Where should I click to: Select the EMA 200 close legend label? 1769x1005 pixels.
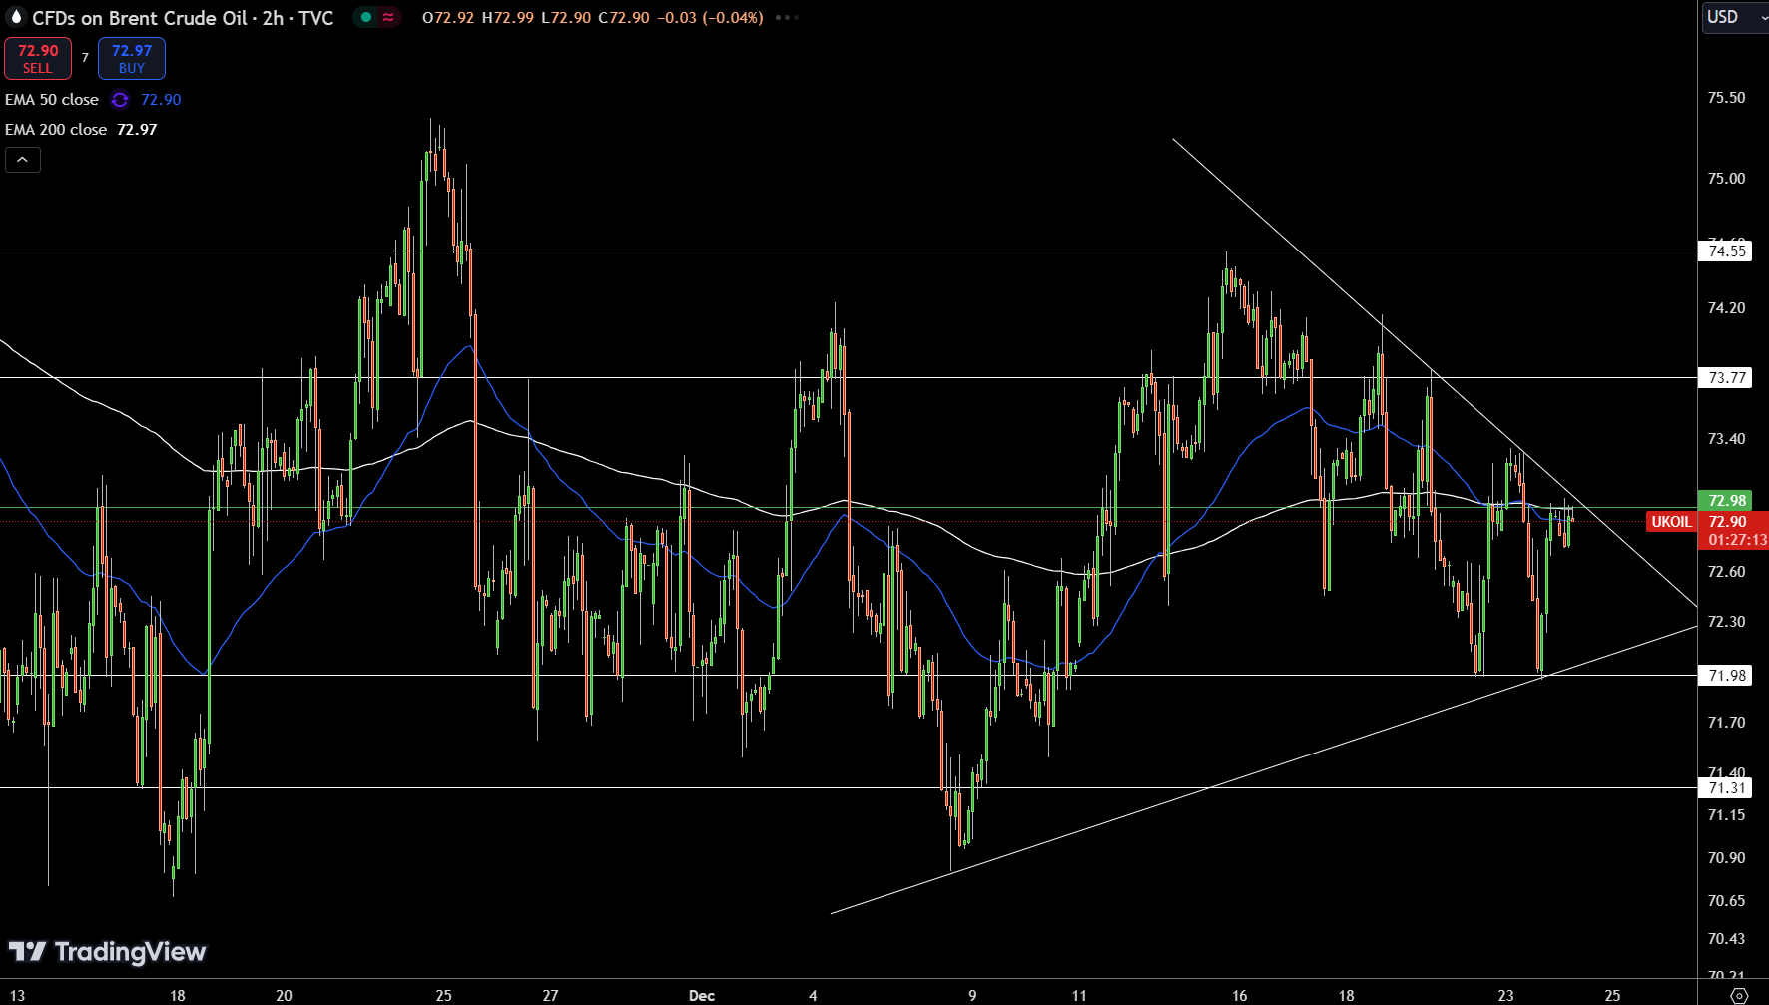[x=56, y=130]
